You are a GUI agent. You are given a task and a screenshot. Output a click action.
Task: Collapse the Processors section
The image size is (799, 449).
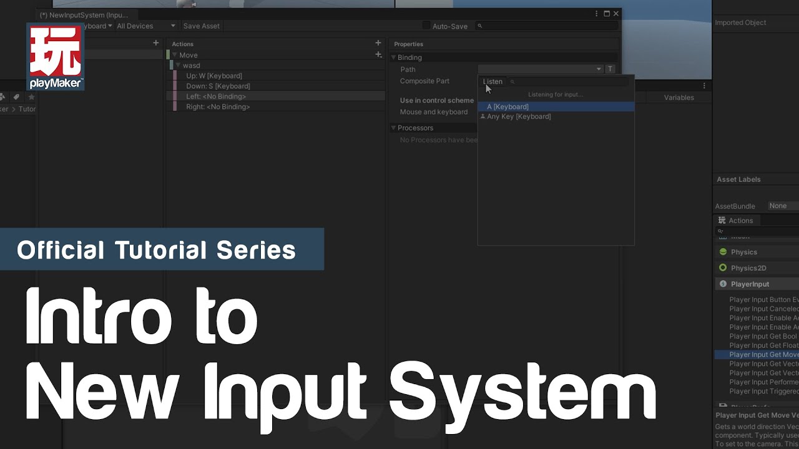tap(393, 128)
